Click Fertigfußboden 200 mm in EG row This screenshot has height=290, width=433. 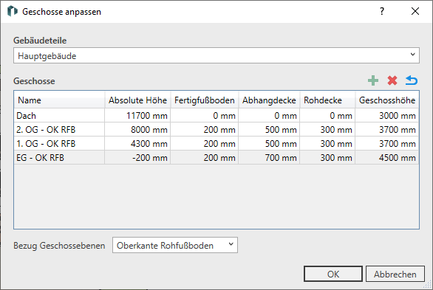[205, 158]
